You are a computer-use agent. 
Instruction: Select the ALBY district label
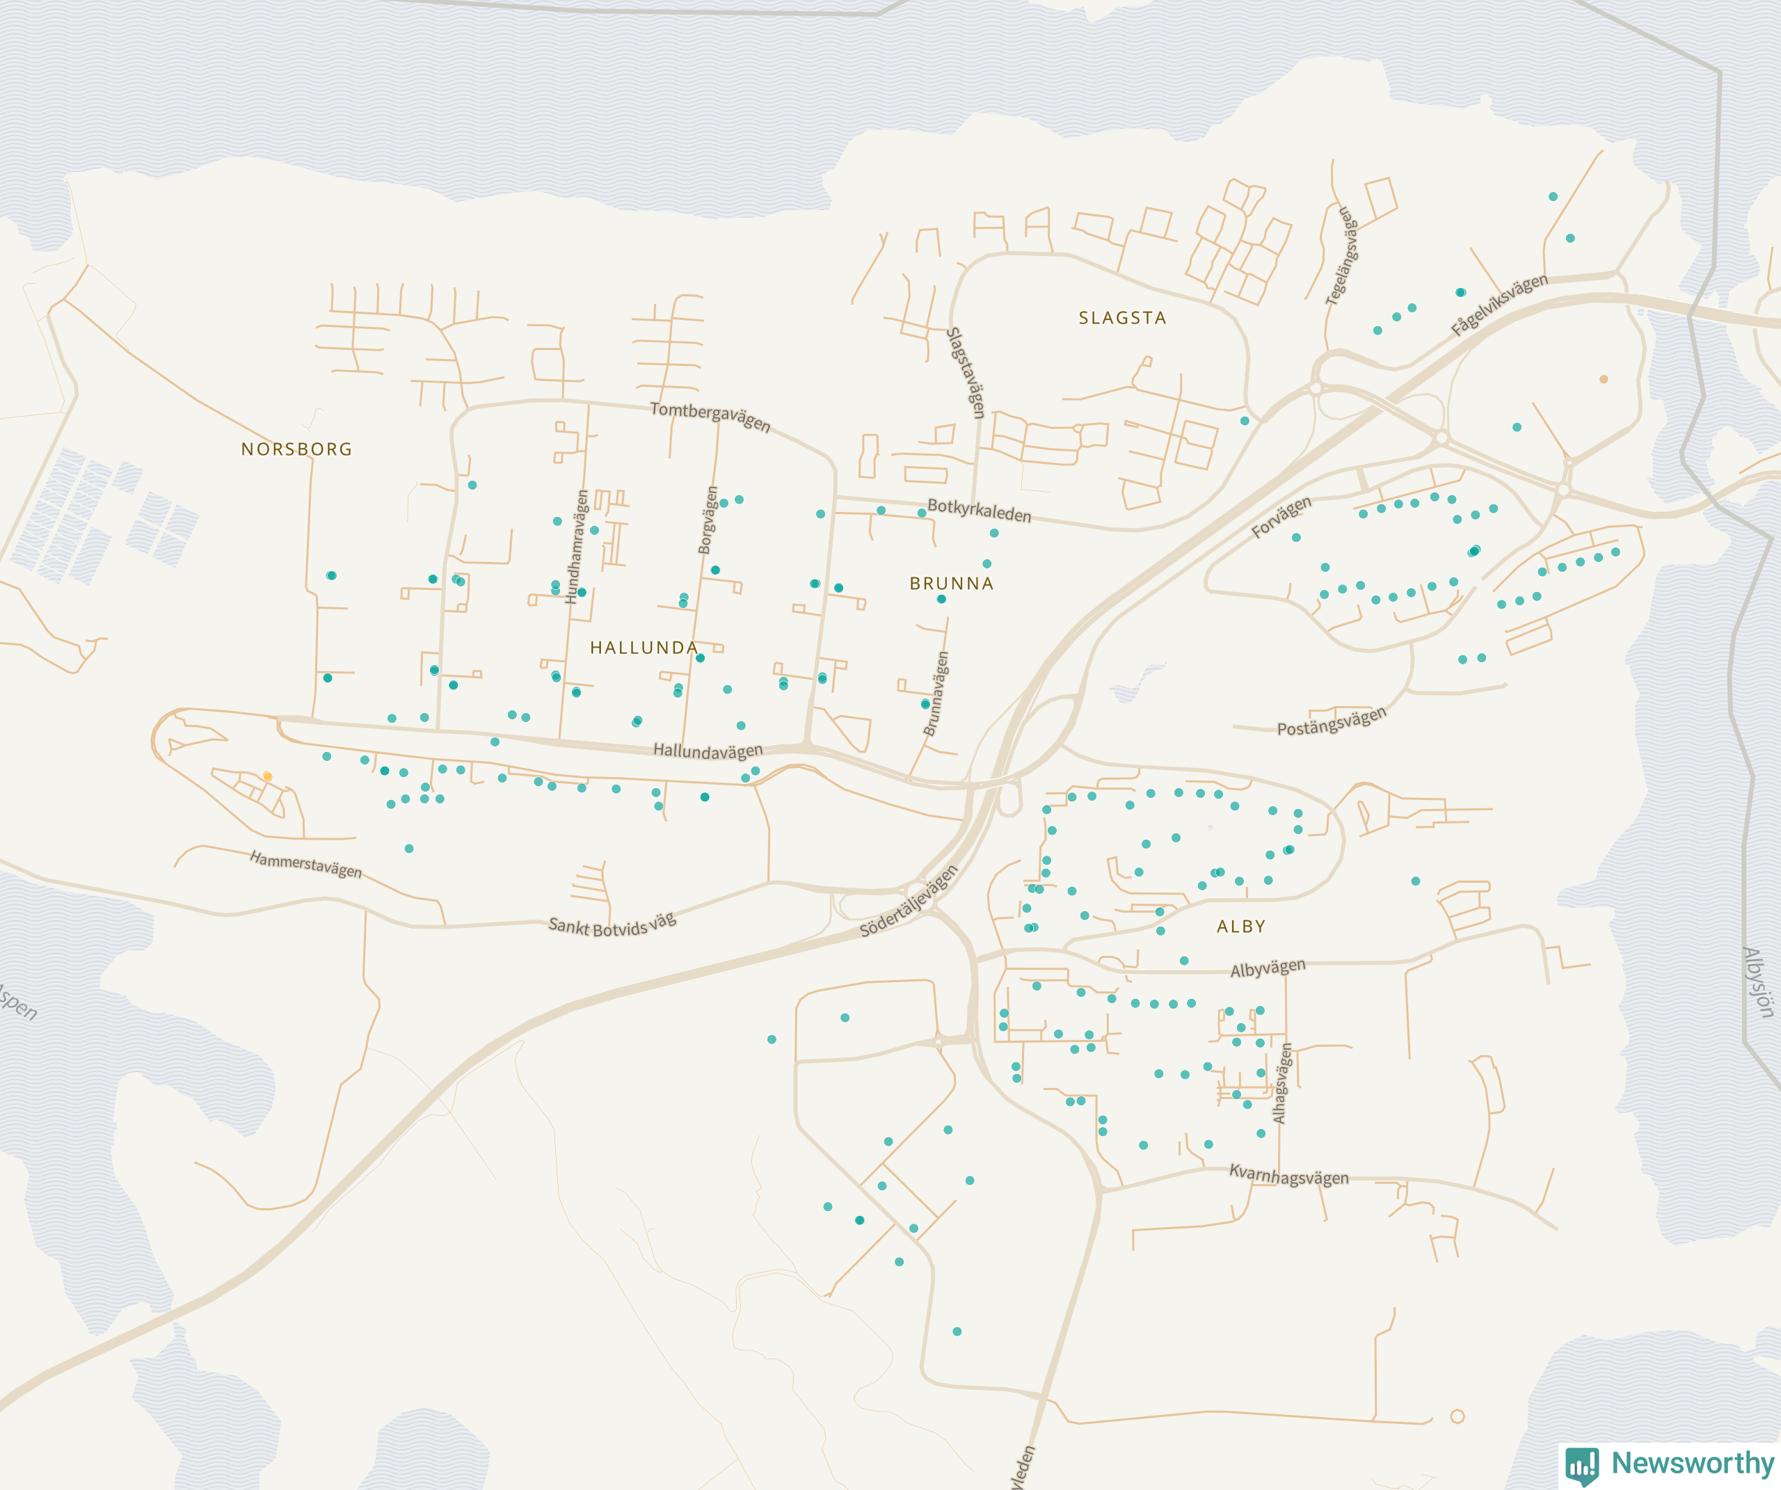(1240, 927)
